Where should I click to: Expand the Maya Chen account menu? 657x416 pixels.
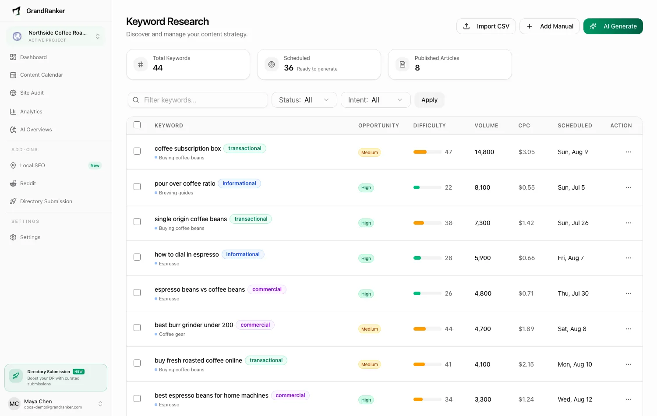pos(56,404)
